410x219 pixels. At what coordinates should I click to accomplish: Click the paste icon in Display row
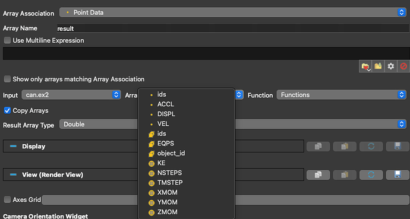click(x=345, y=146)
